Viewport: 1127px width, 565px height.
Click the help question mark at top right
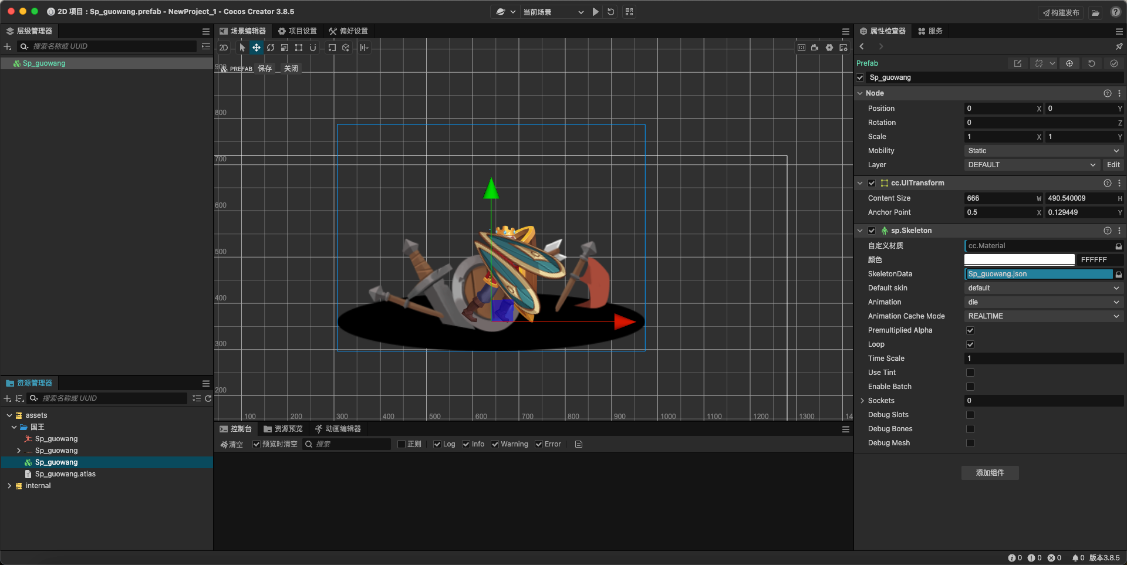[1116, 12]
